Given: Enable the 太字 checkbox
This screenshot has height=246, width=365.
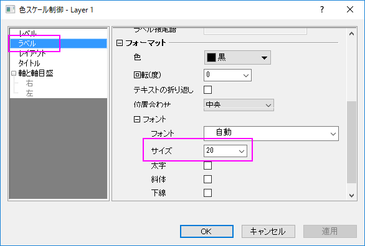Looking at the screenshot, I should point(207,166).
